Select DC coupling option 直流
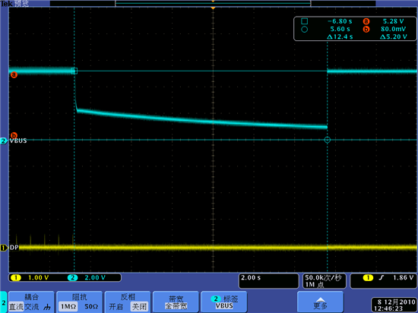 point(16,307)
